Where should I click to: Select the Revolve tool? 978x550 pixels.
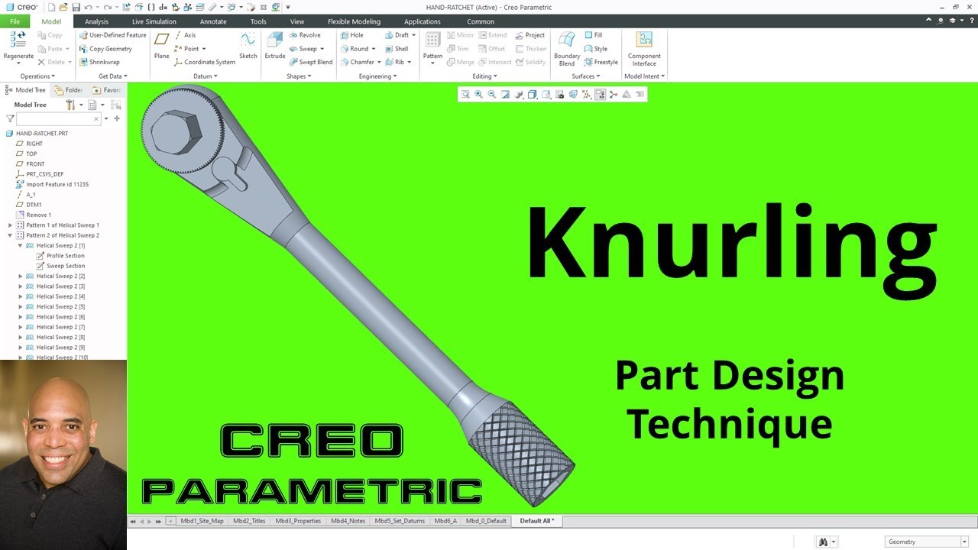point(305,35)
